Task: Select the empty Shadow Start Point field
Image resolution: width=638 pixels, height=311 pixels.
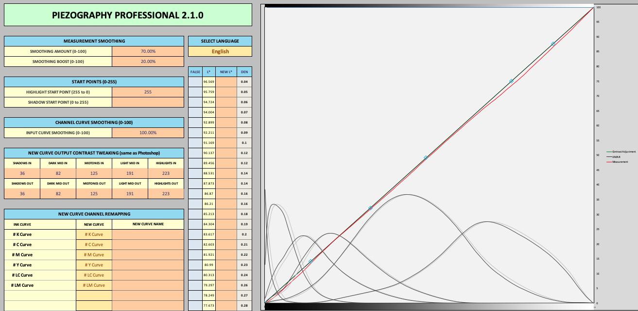Action: (x=148, y=102)
